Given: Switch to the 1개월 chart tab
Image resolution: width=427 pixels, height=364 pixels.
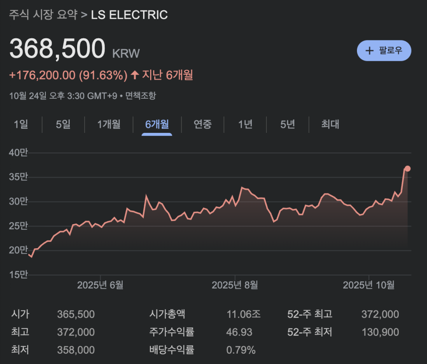Looking at the screenshot, I should coord(108,124).
